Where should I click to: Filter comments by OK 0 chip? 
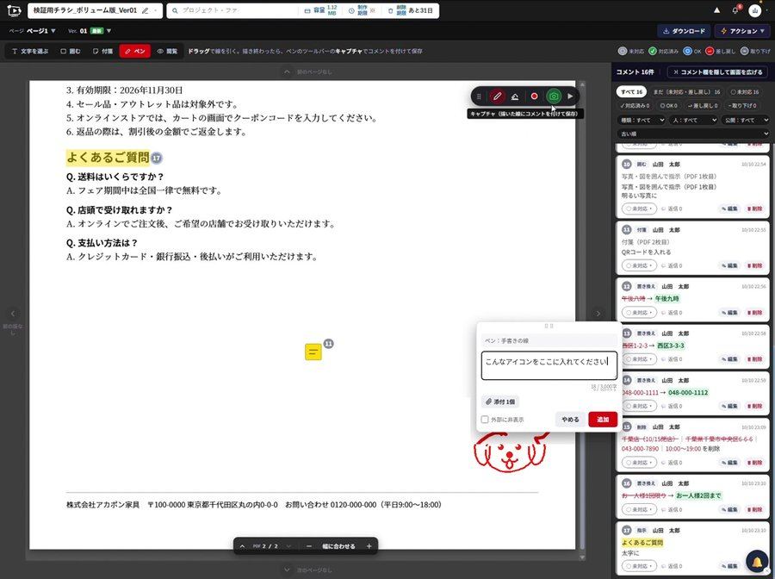coord(669,106)
